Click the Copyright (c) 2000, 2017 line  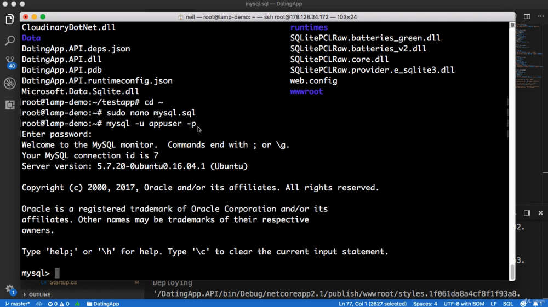[x=200, y=188]
